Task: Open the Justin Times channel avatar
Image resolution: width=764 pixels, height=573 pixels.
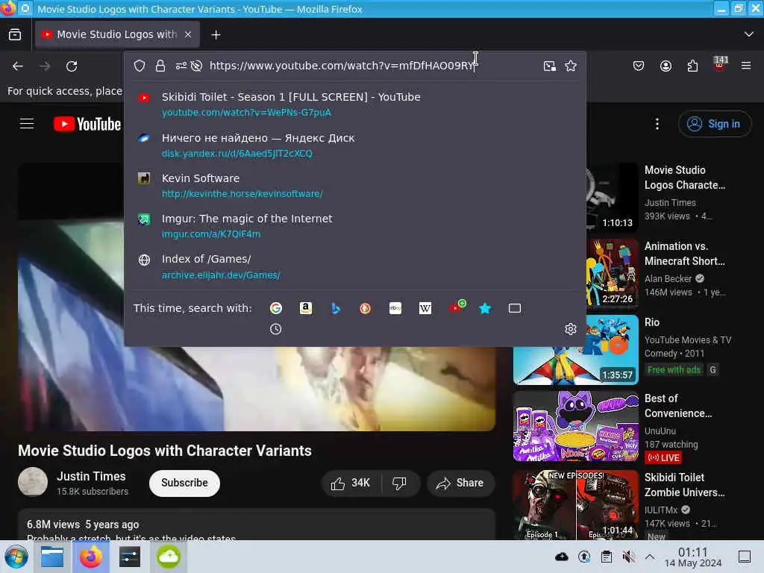Action: (33, 482)
